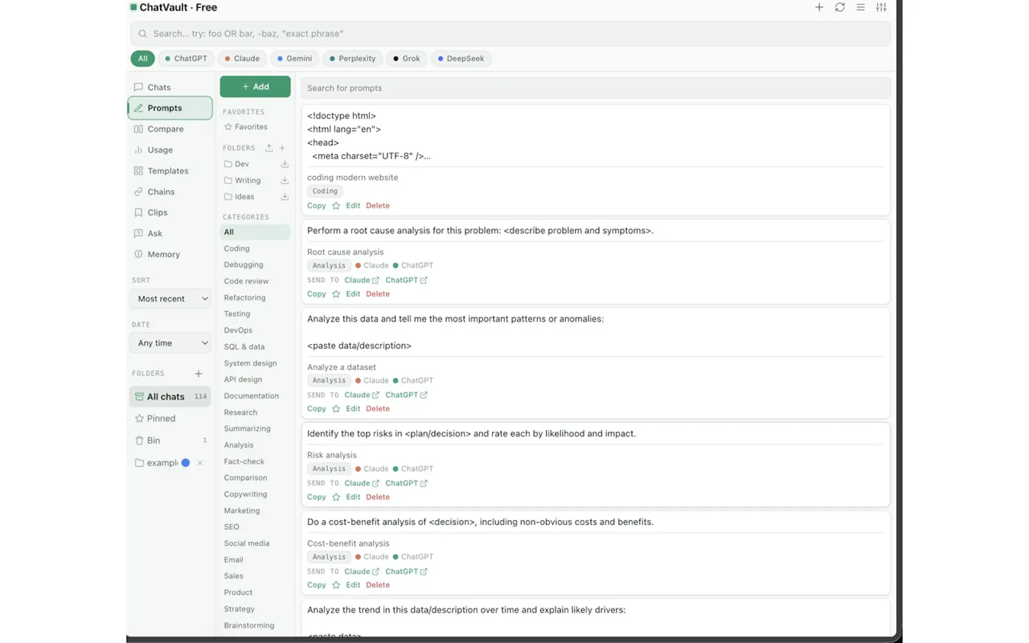Toggle the DeepSeek provider filter
This screenshot has width=1029, height=643.
click(x=461, y=59)
